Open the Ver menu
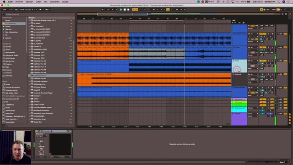The width and height of the screenshot is (293, 165). point(45,2)
